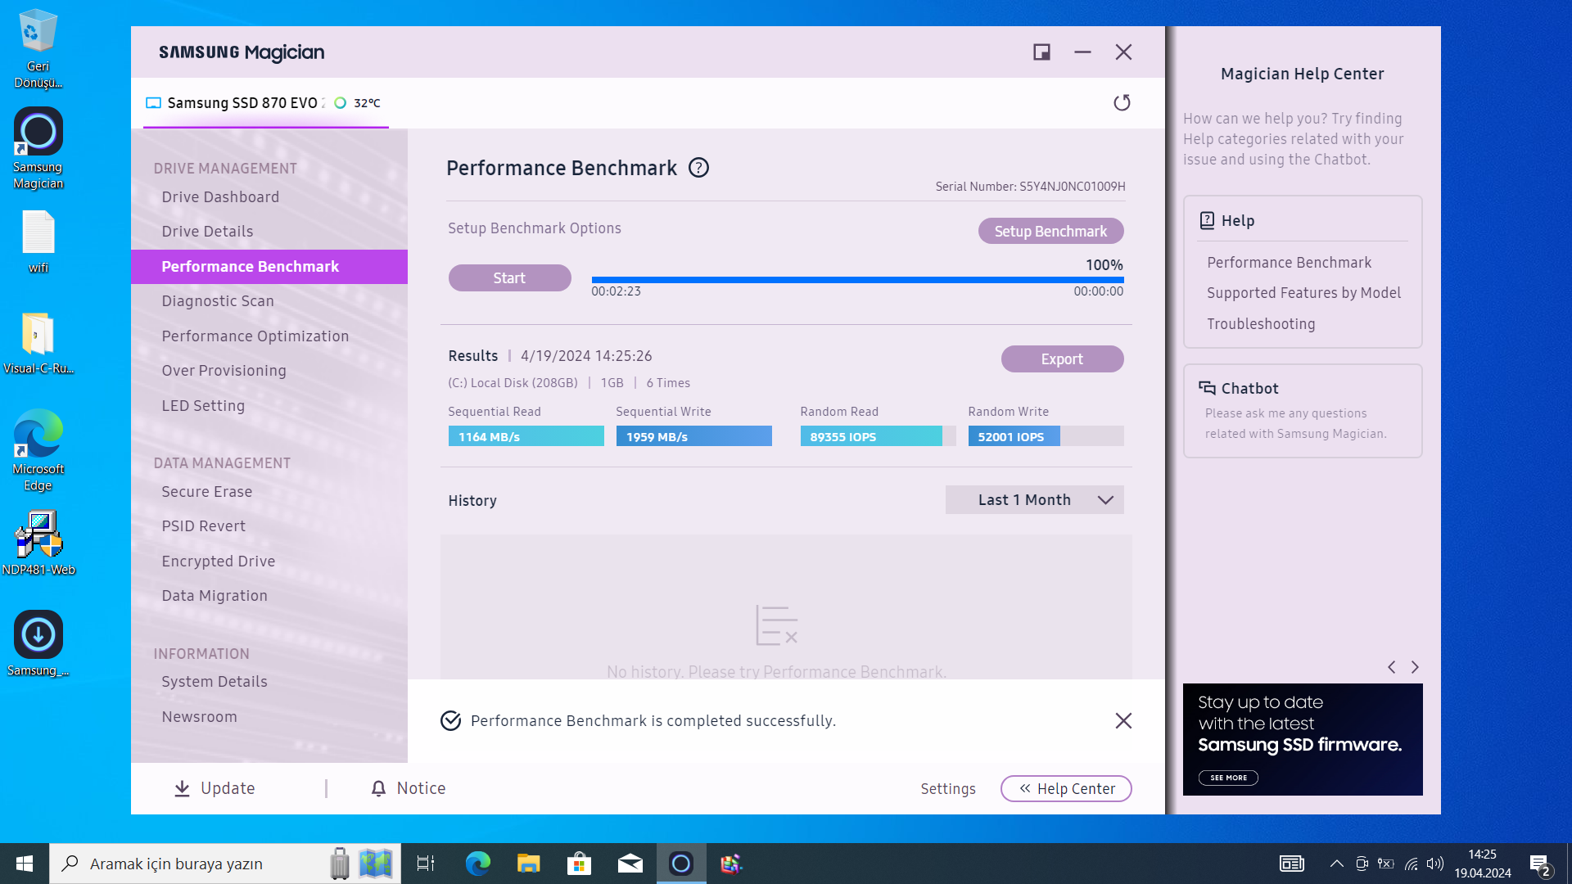The height and width of the screenshot is (884, 1572).
Task: Open Secure Erase in the sidebar
Action: tap(206, 492)
